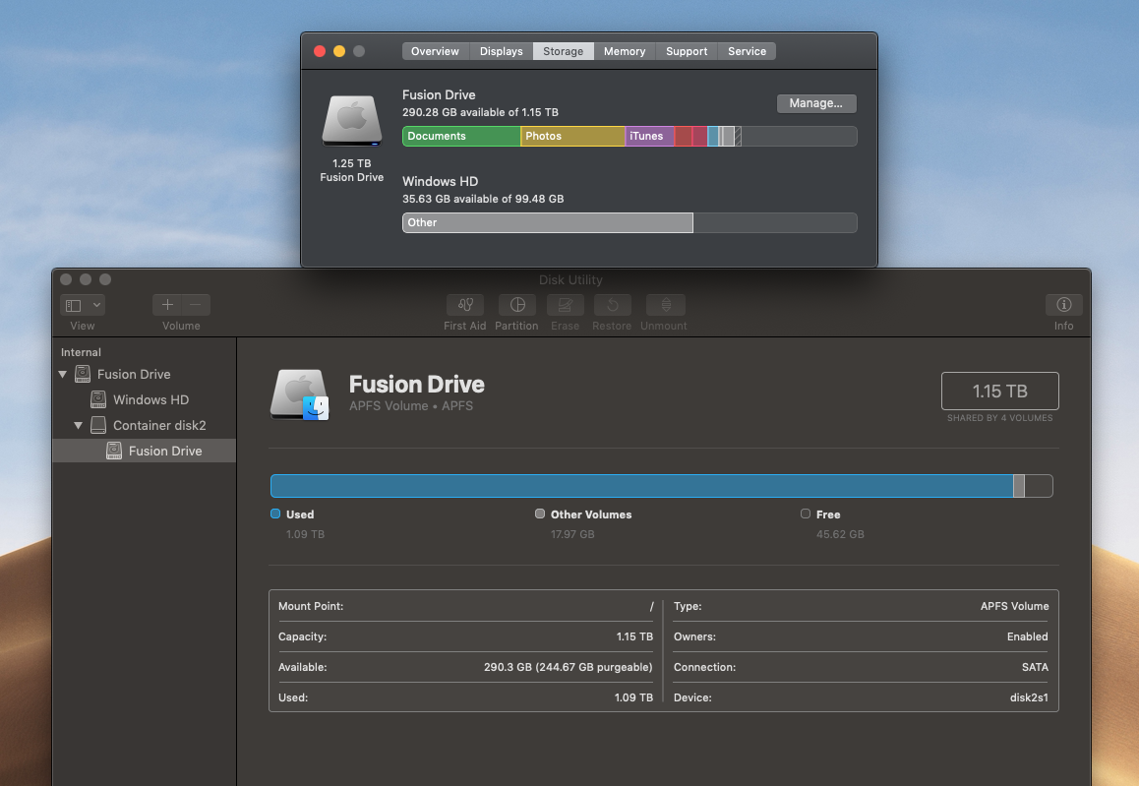Viewport: 1139px width, 786px height.
Task: Click "290.28 GB available of 1.15 TB" text
Action: (x=480, y=112)
